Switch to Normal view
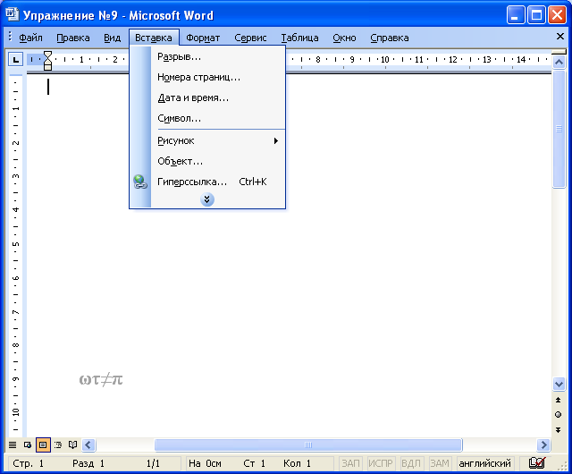This screenshot has width=572, height=474. (13, 444)
